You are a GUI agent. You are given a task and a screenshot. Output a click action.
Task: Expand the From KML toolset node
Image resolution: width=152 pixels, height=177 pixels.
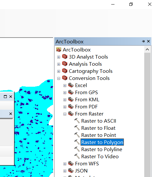click(65, 100)
